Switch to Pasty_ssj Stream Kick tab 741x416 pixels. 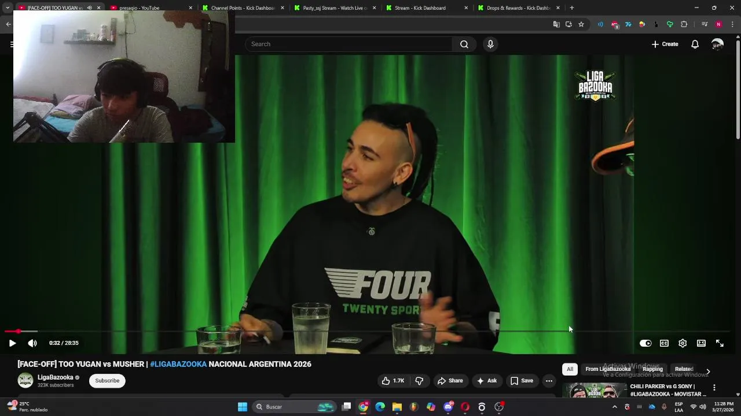[335, 8]
